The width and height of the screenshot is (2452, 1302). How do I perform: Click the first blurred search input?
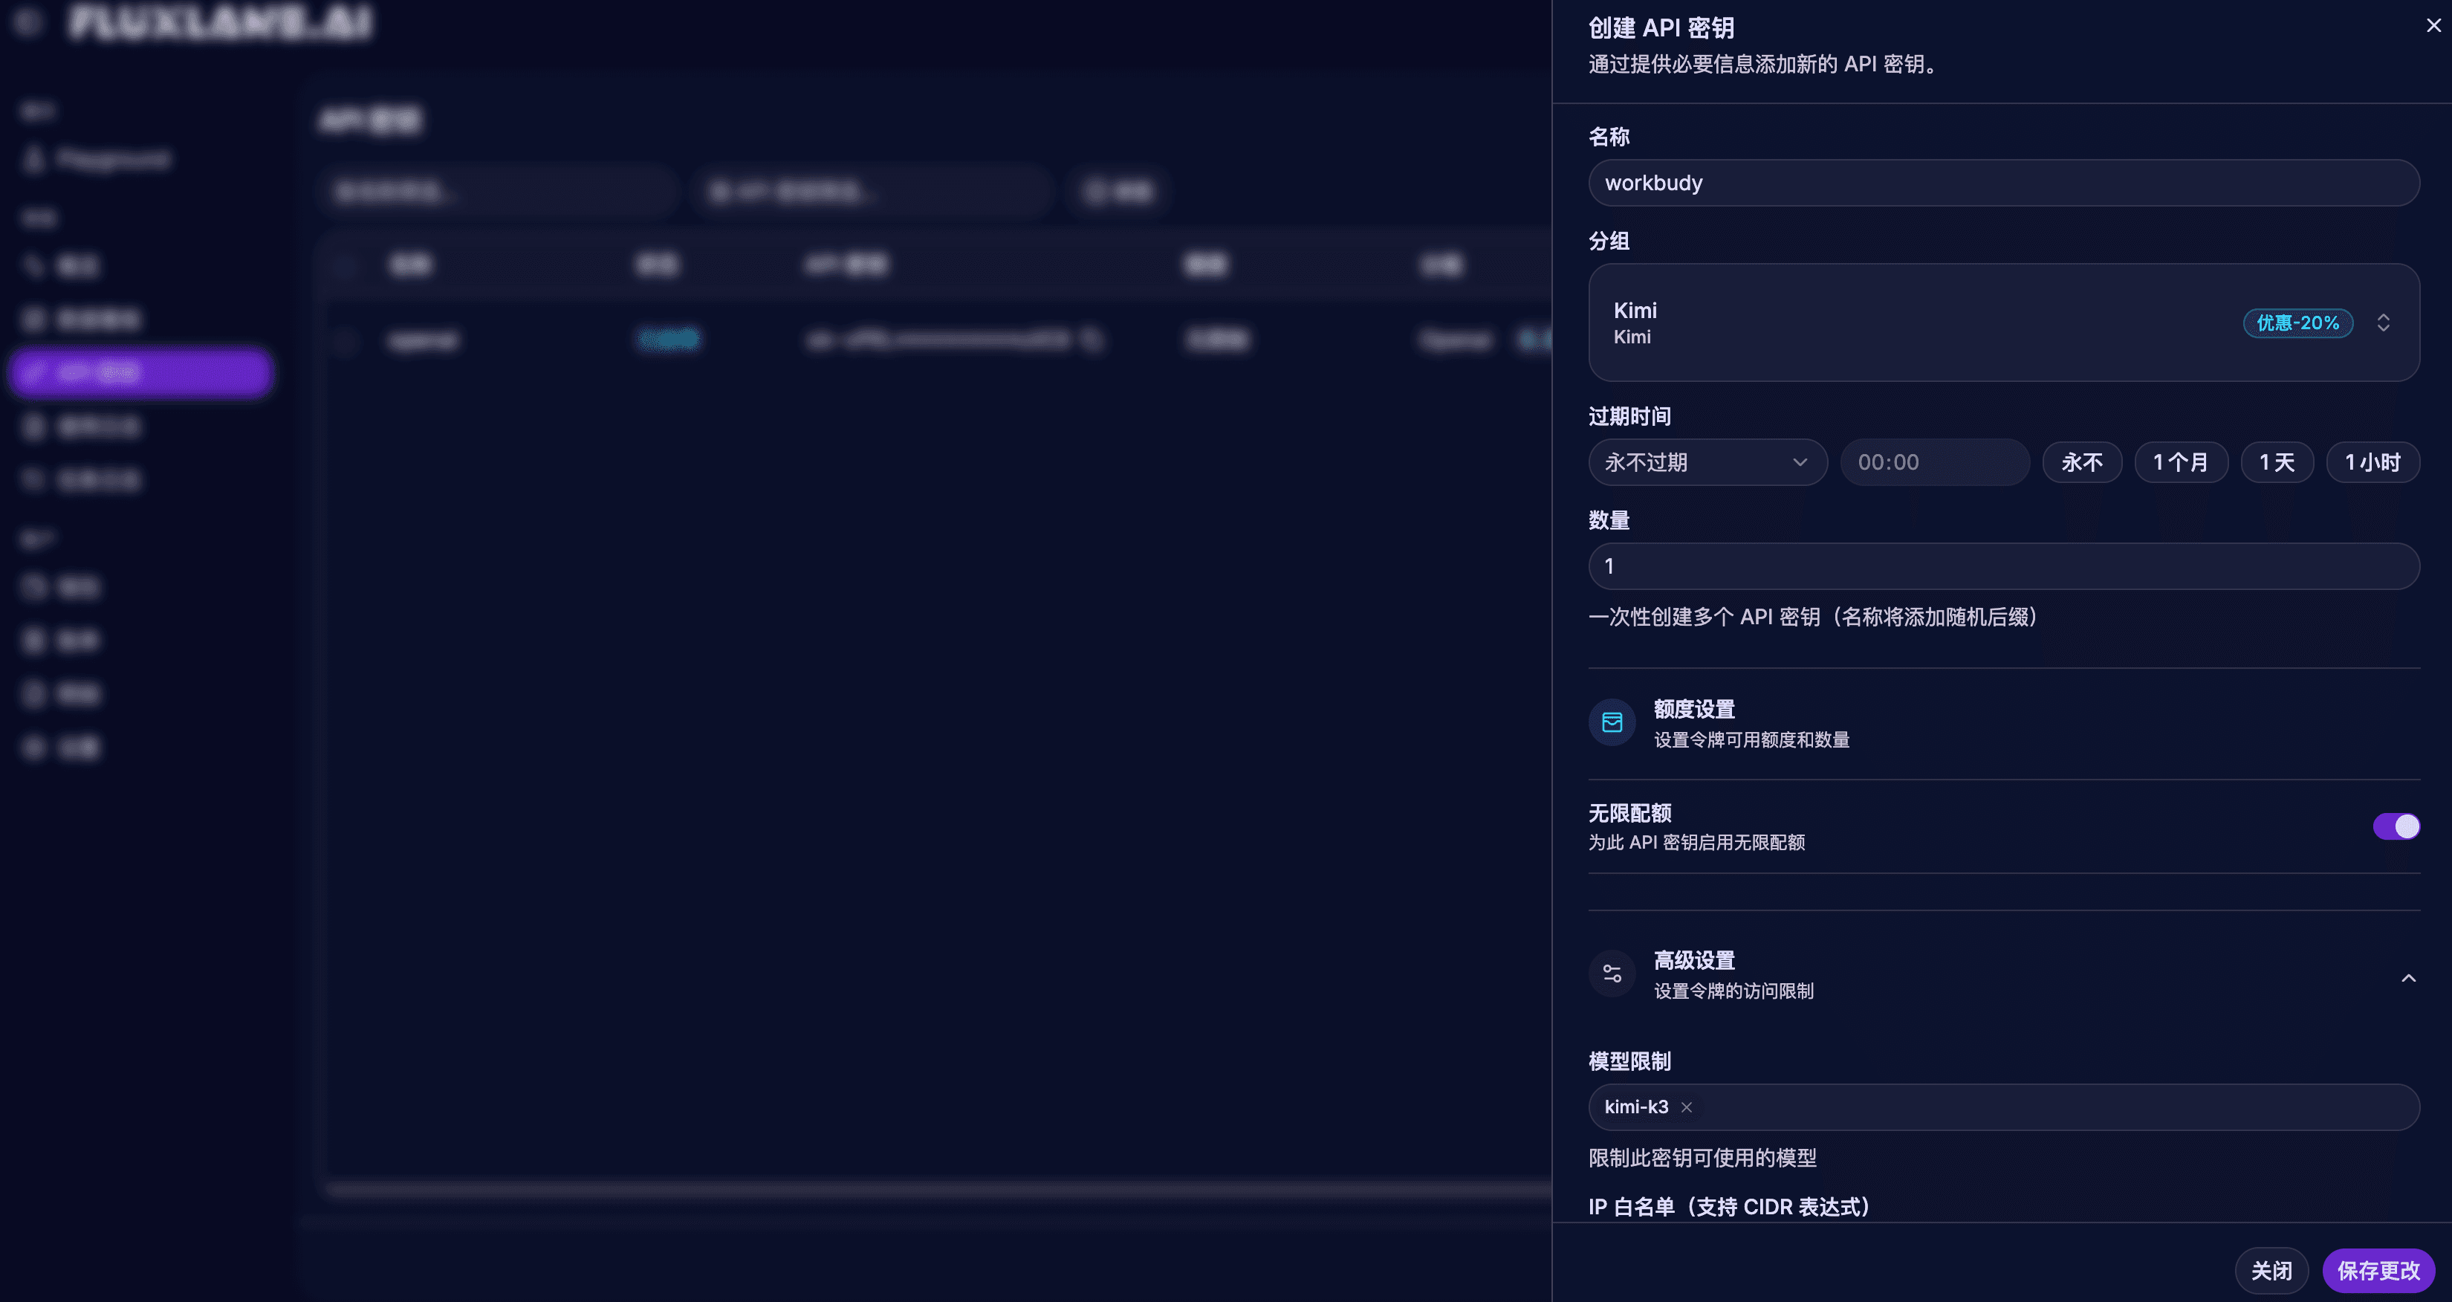[498, 192]
